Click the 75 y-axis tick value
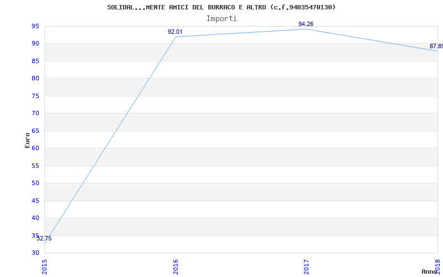Viewport: 443px width, 277px height. tap(35, 96)
